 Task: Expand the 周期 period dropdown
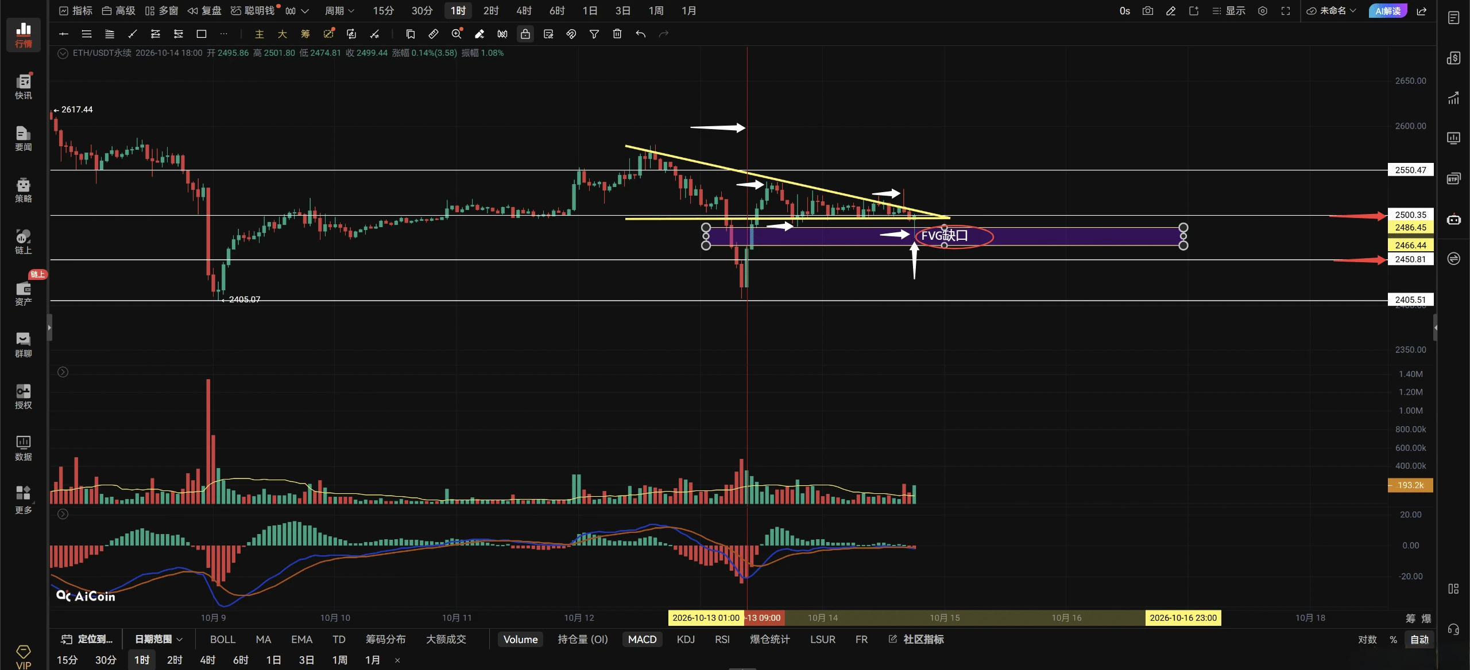tap(339, 11)
